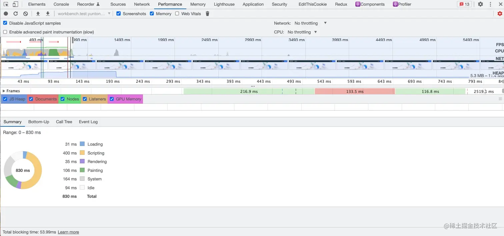The height and width of the screenshot is (236, 504).
Task: Start recording with the Record button
Action: (x=6, y=14)
